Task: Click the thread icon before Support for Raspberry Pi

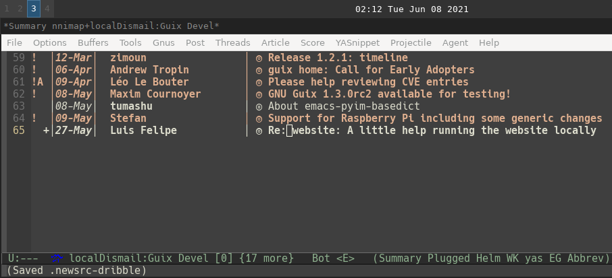Action: pyautogui.click(x=259, y=118)
